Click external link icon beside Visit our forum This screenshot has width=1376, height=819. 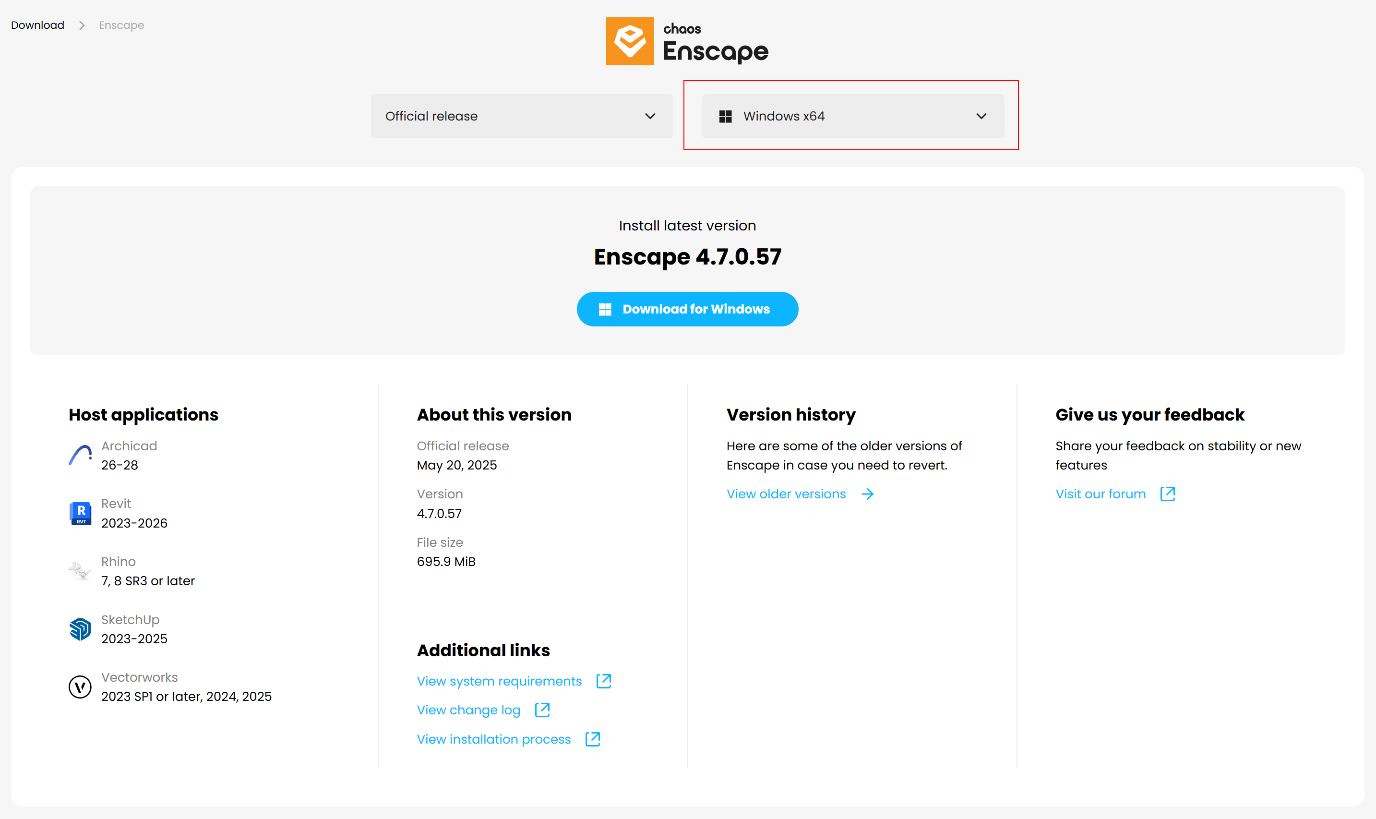[x=1167, y=494]
